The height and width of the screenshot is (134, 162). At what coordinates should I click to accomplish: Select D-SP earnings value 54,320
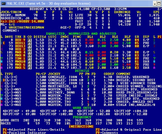pyautogui.click(x=124, y=24)
